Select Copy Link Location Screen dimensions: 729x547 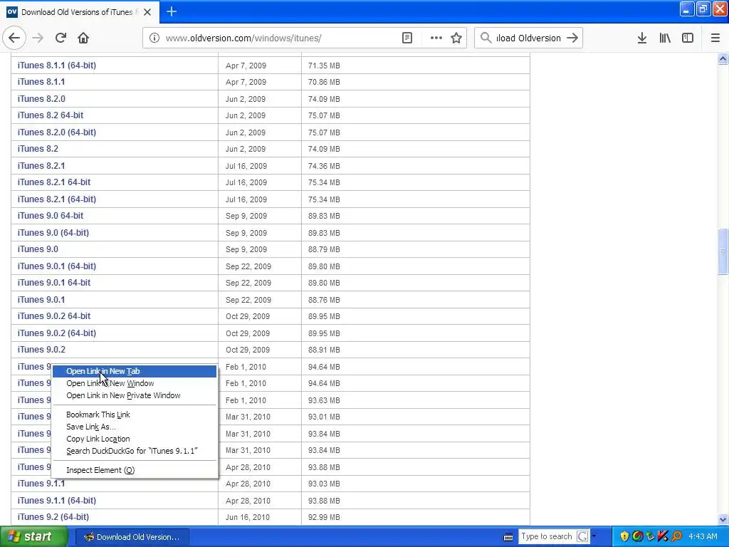[x=135, y=439]
